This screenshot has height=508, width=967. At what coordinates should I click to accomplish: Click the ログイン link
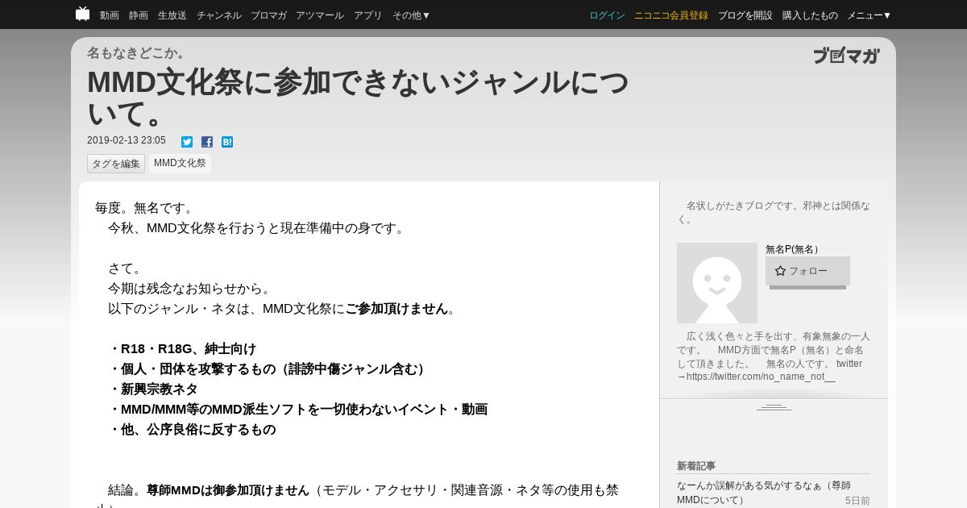607,15
